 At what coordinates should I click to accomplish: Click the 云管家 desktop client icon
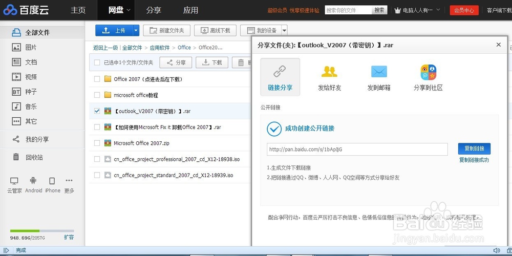[x=14, y=181]
